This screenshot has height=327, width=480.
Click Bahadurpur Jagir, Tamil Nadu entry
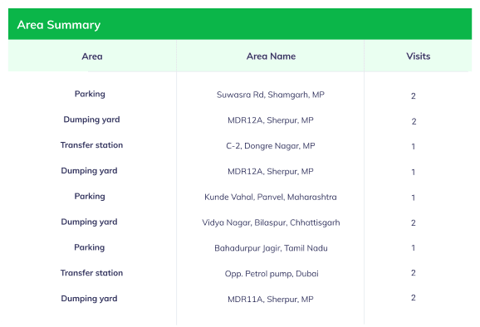click(x=271, y=248)
